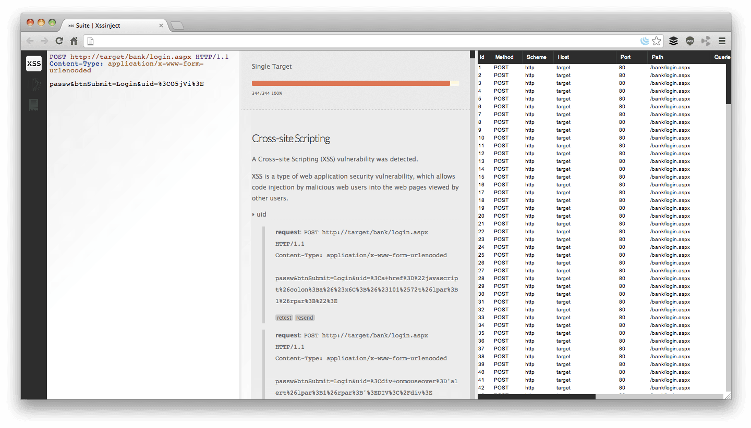Click the 344/344 100% progress text

(x=267, y=93)
